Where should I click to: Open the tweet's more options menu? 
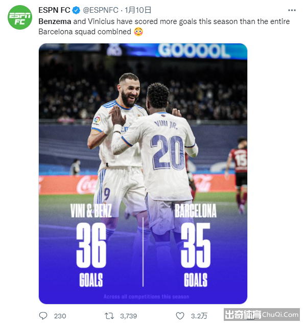click(x=292, y=10)
